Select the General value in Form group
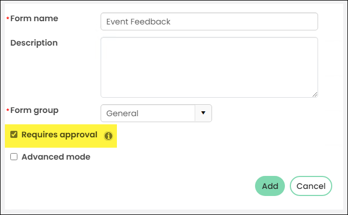Screen dimensions: 348x215 click(122, 113)
